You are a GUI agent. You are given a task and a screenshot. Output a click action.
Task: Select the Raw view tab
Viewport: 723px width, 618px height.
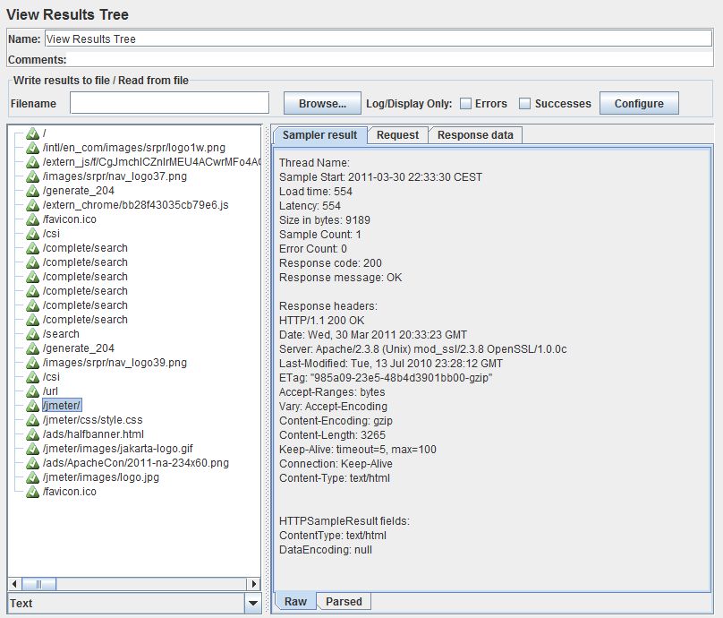[x=295, y=602]
